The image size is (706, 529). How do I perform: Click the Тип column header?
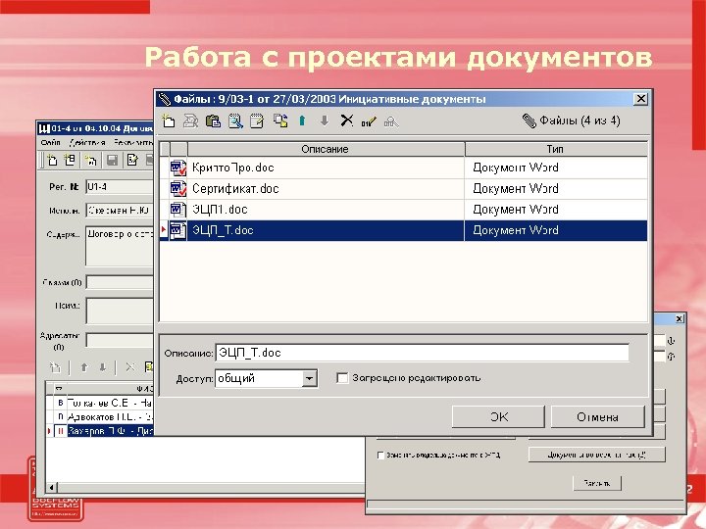[x=556, y=149]
